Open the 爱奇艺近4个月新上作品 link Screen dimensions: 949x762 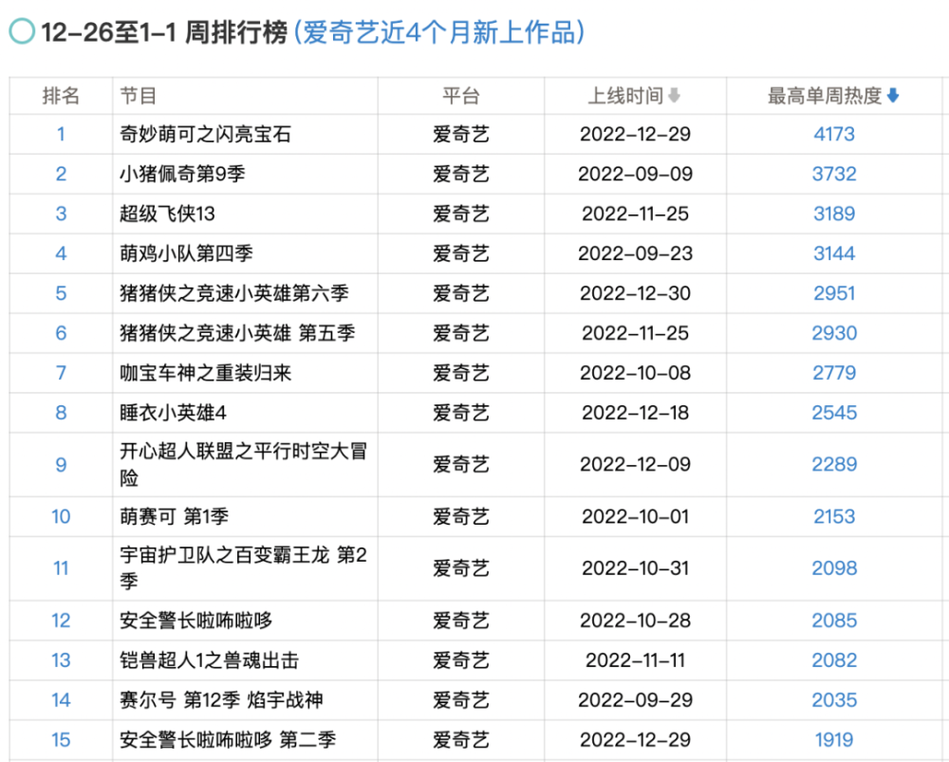(x=439, y=32)
